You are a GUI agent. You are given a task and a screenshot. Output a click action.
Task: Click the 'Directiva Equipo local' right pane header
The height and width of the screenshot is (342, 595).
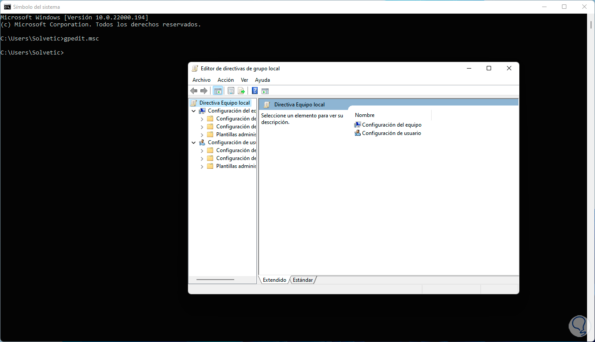tap(299, 105)
